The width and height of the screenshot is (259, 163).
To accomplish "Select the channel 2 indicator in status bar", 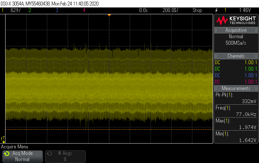I will 30,10.
